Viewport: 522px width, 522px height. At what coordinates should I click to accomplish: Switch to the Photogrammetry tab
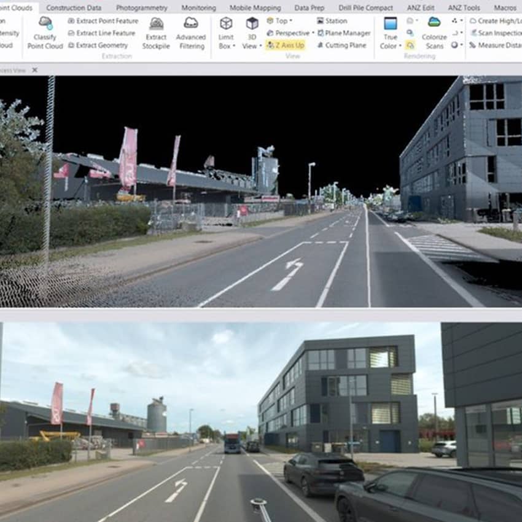[141, 8]
